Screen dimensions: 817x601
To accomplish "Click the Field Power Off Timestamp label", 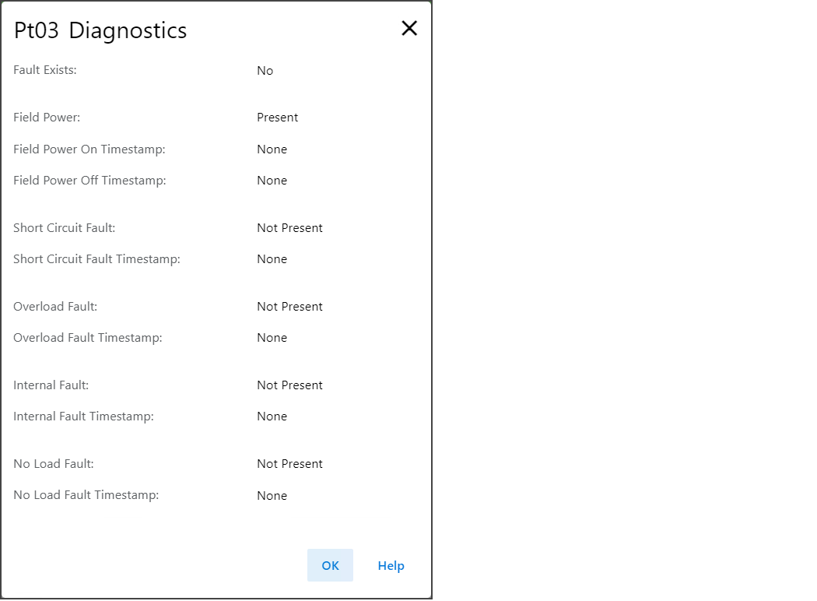I will 89,180.
